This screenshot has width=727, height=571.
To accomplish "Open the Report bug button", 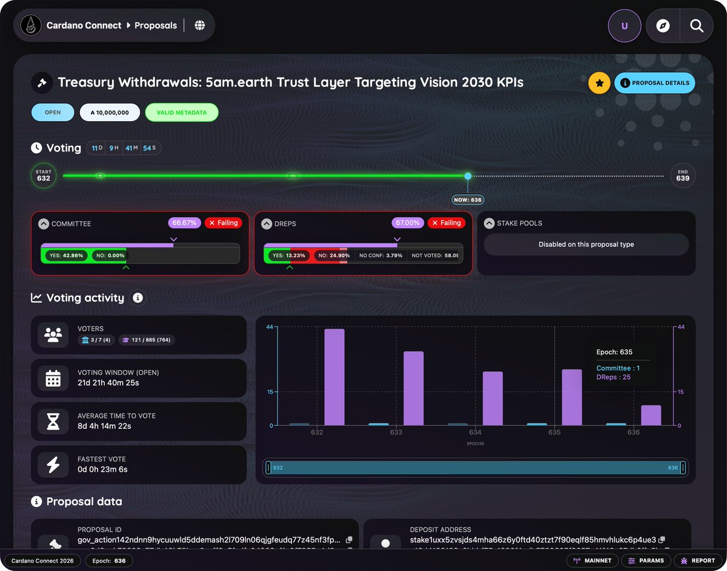I will 699,561.
